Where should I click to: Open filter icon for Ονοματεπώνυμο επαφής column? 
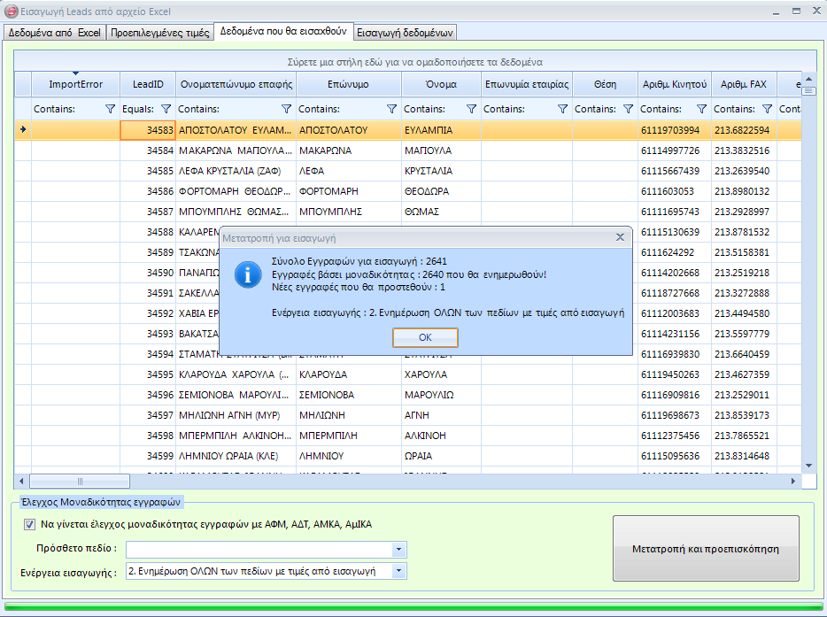point(286,109)
